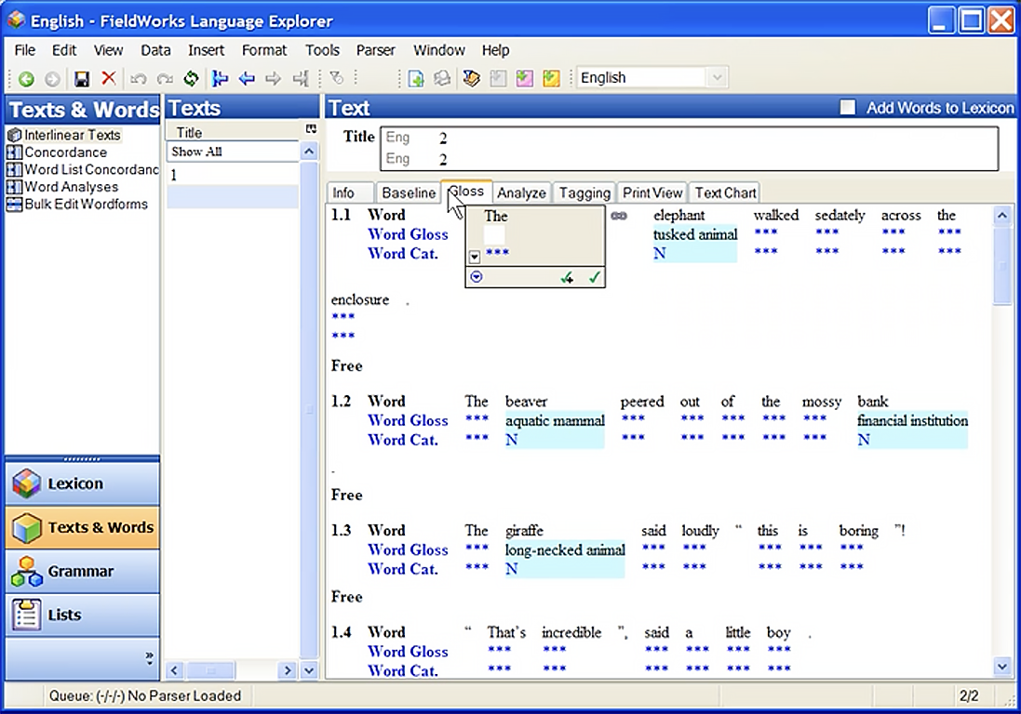Open the Word Cat. dropdown arrow

475,256
